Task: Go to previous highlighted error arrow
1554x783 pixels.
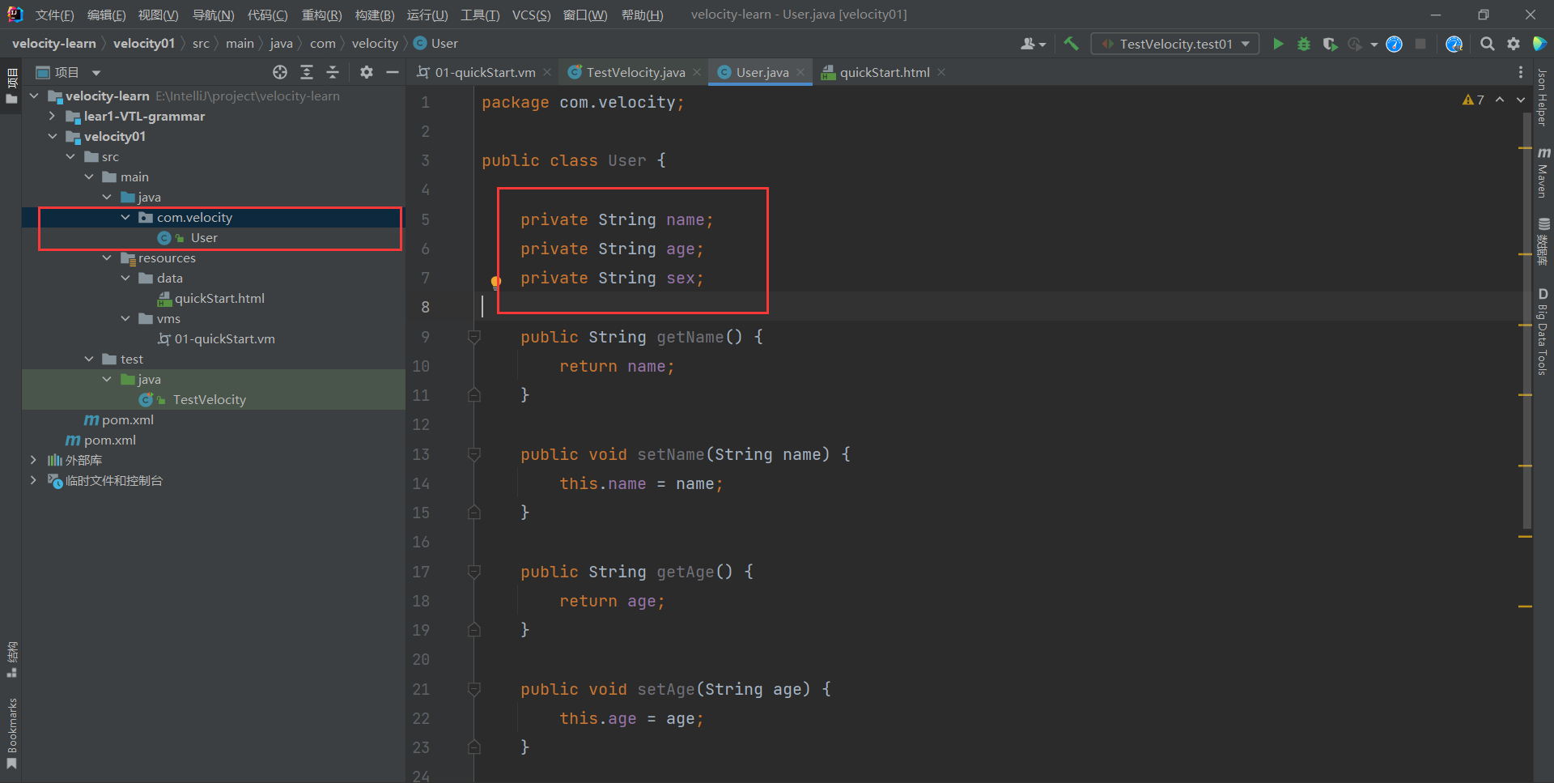Action: click(x=1500, y=100)
